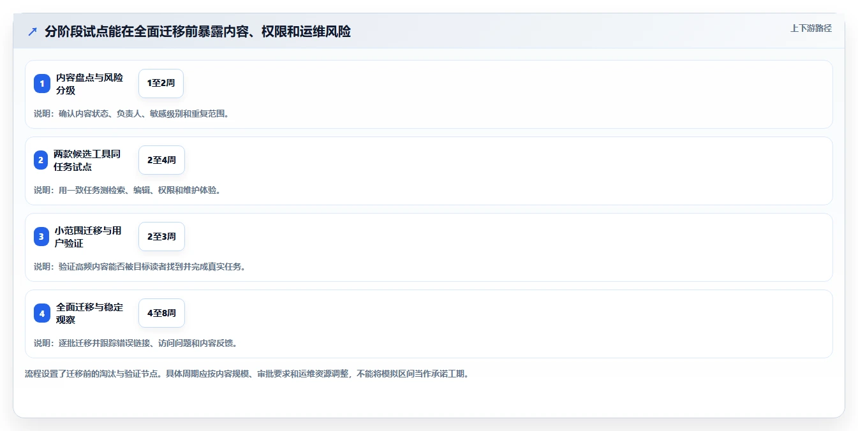Click the 上下游路径 label
Image resolution: width=858 pixels, height=431 pixels.
click(811, 28)
